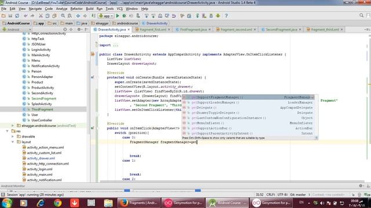Close the fragment_third.xml tab
The width and height of the screenshot is (371, 208).
point(341,29)
